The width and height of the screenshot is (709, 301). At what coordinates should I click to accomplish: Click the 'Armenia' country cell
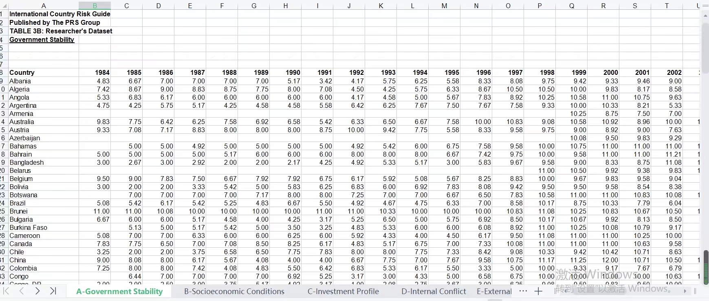[44, 113]
